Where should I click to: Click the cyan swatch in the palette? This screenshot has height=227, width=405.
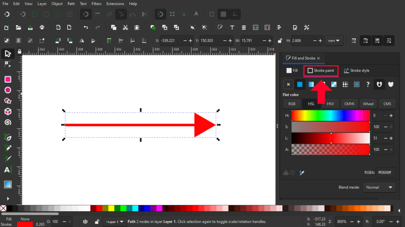point(135,208)
